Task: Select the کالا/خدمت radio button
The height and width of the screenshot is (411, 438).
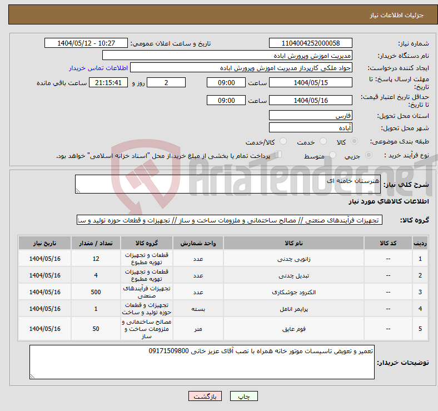Action: [283, 141]
